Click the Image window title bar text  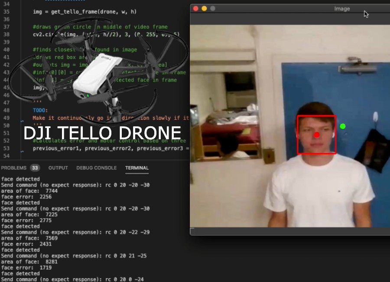click(x=342, y=9)
